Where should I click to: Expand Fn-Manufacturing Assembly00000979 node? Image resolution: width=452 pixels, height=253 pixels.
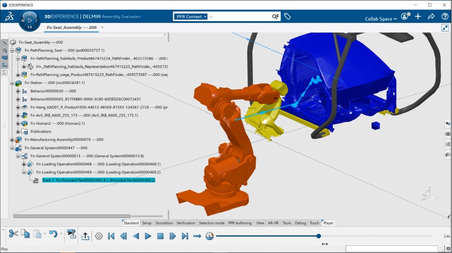coord(12,140)
